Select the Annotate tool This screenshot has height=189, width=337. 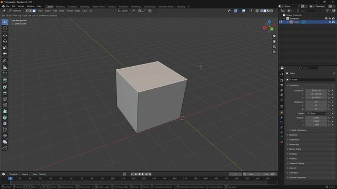click(x=5, y=61)
